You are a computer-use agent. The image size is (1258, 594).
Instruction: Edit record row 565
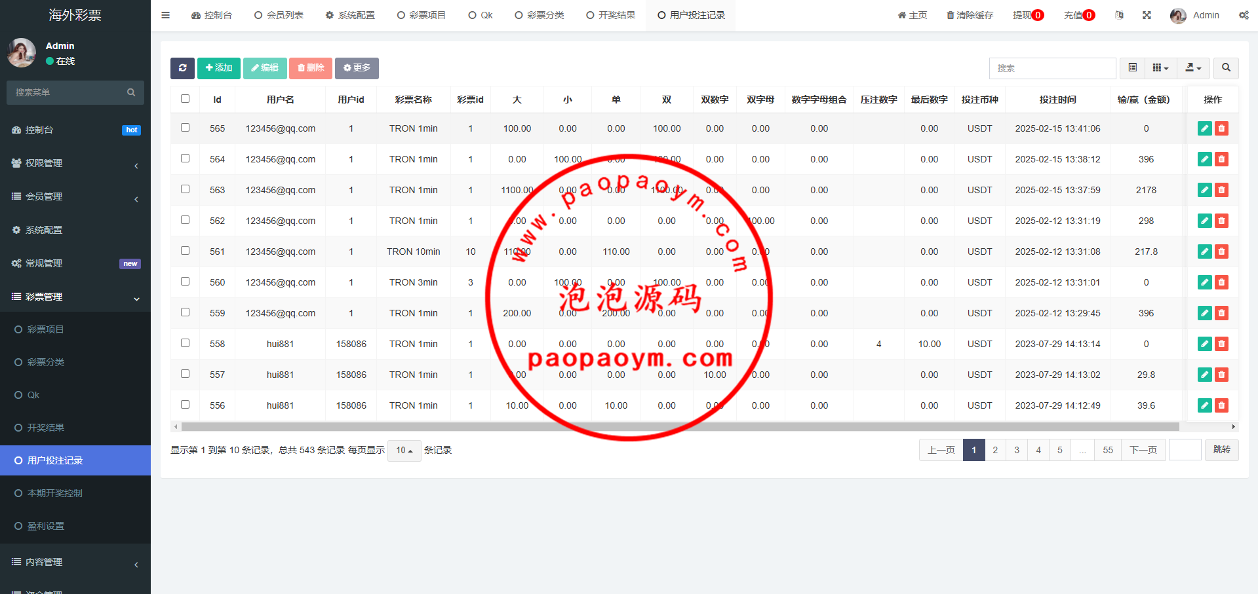pos(1204,128)
